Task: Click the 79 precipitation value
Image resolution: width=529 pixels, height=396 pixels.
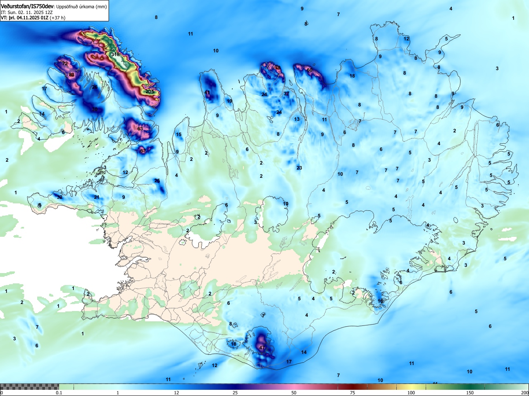Action: (277, 68)
